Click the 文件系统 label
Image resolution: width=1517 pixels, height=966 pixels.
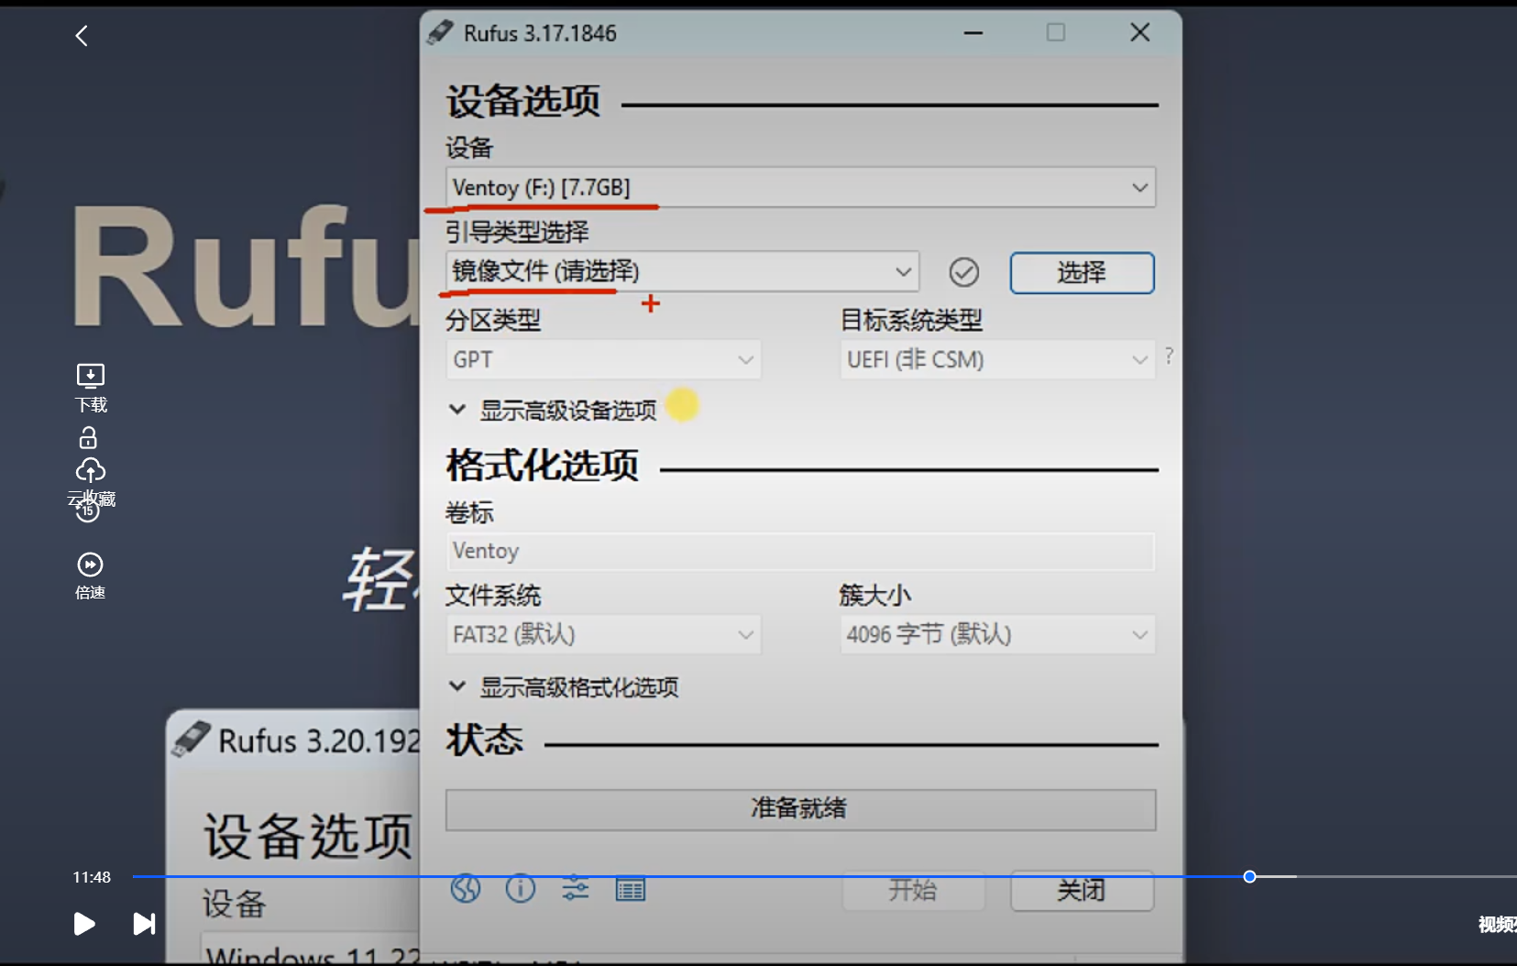(493, 596)
